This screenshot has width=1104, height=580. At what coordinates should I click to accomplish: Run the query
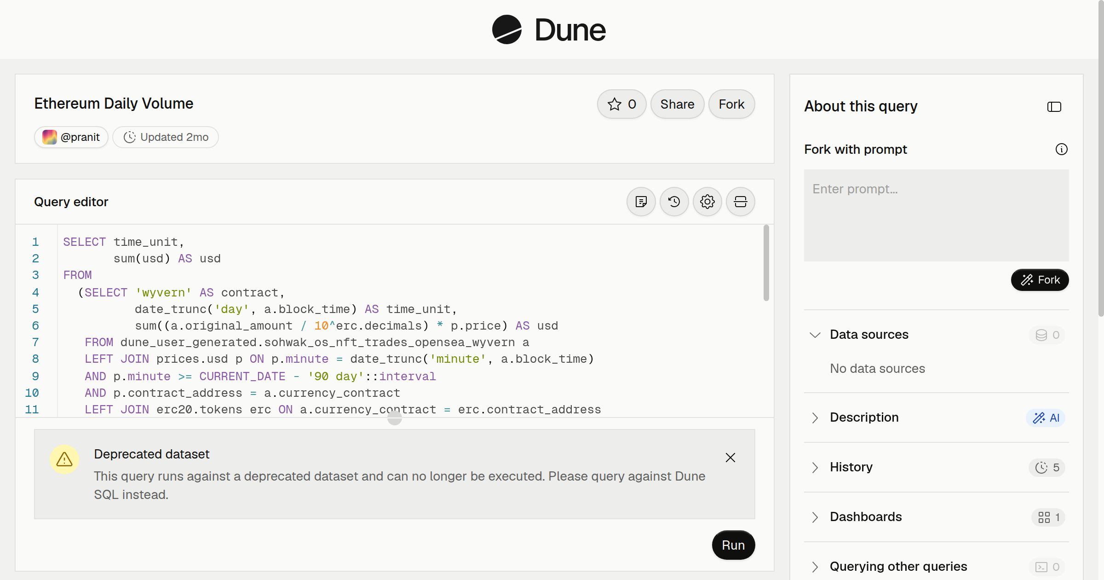click(733, 545)
